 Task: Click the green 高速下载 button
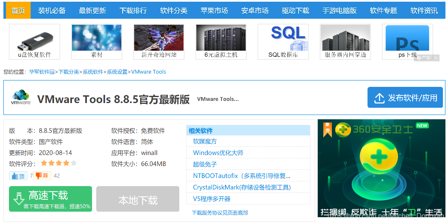pyautogui.click(x=51, y=199)
